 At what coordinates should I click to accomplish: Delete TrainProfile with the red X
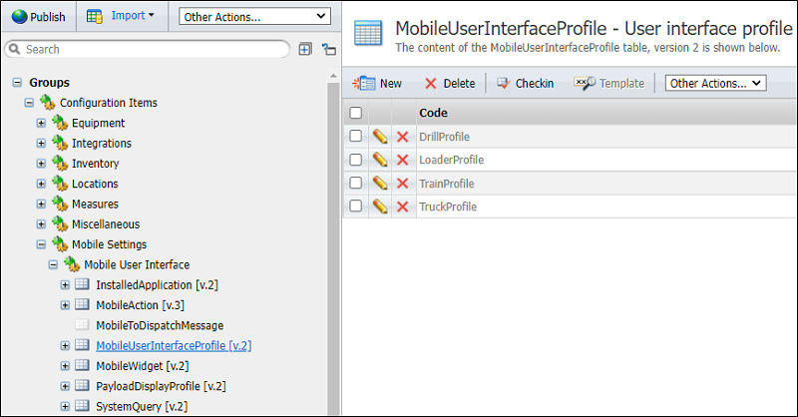tap(403, 184)
